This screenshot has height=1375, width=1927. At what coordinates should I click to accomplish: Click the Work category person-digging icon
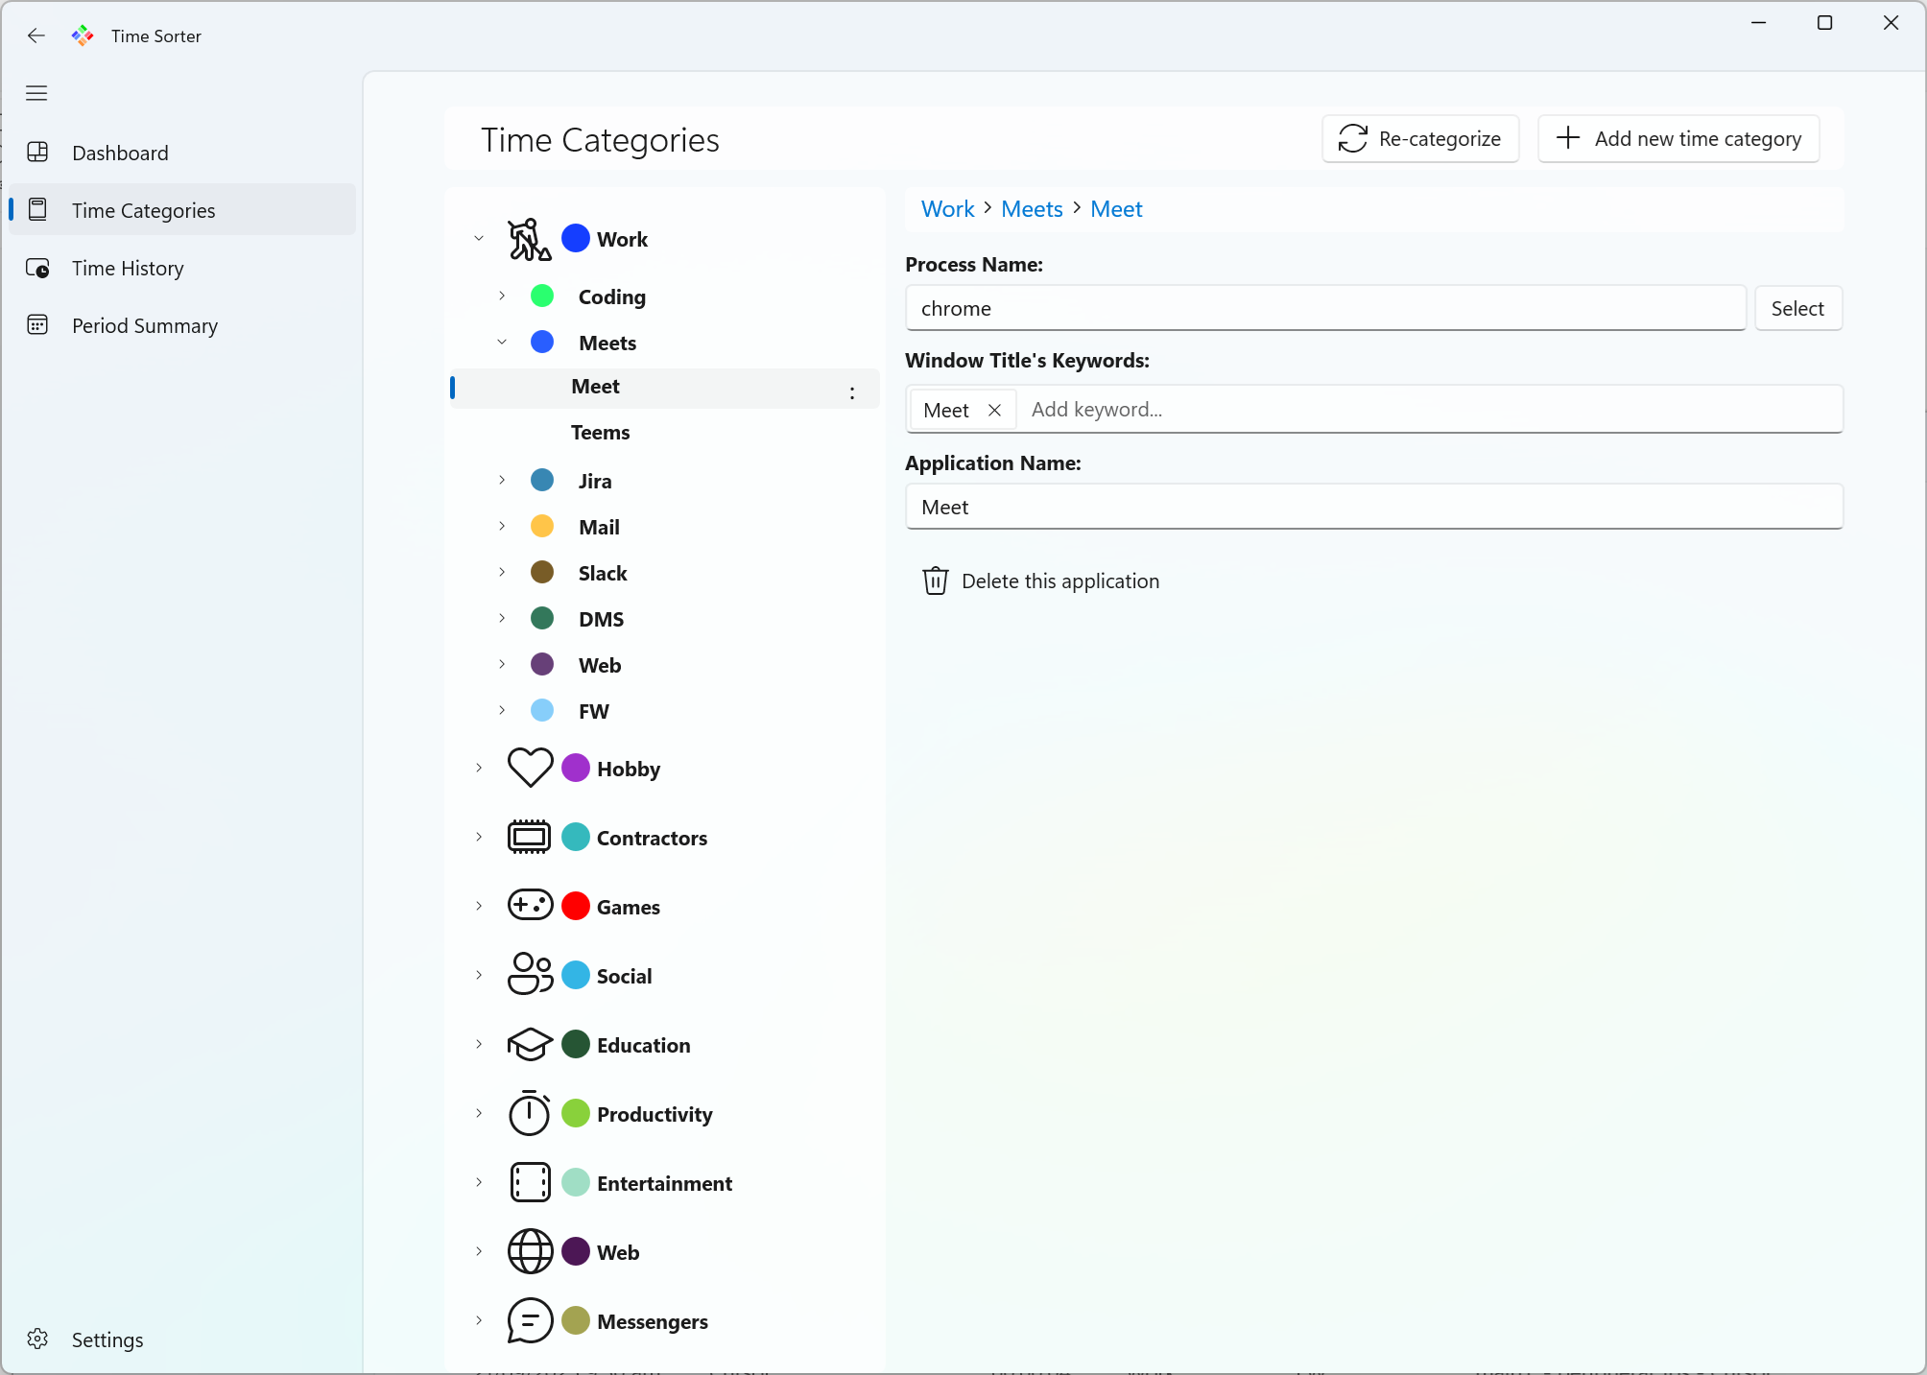pyautogui.click(x=529, y=239)
